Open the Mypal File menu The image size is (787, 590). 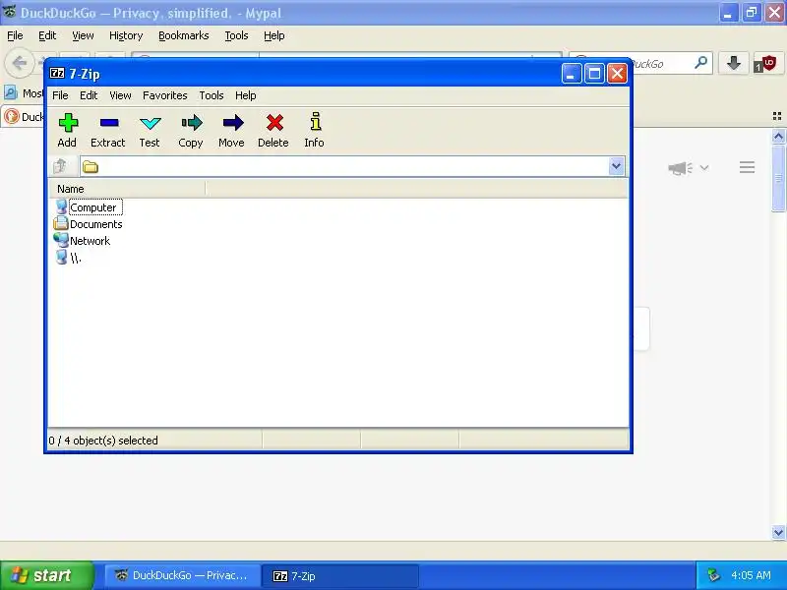click(x=15, y=35)
